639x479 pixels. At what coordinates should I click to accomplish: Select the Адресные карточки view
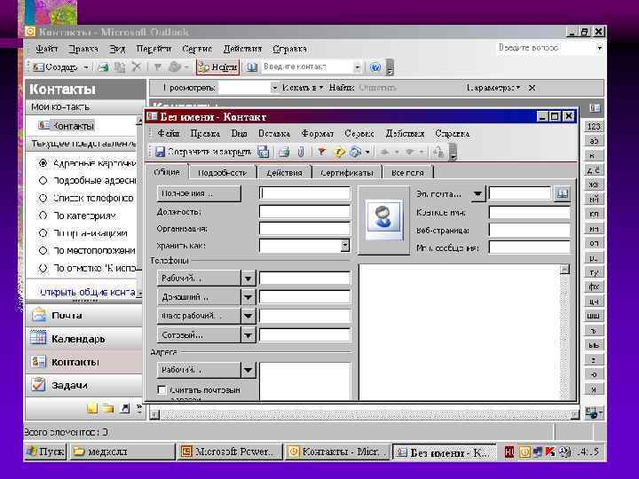[x=87, y=163]
